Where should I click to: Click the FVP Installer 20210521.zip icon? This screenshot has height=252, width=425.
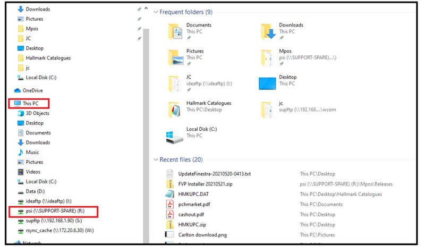pos(169,184)
